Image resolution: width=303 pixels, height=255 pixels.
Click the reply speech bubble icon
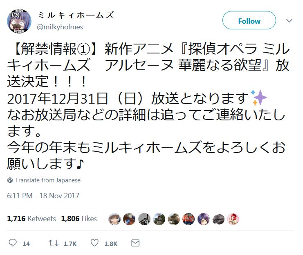point(13,243)
